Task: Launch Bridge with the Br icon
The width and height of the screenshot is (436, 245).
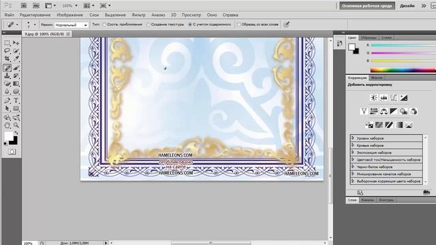Action: point(24,5)
